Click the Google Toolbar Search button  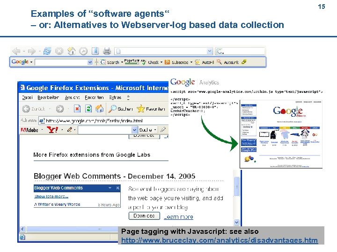(110, 62)
